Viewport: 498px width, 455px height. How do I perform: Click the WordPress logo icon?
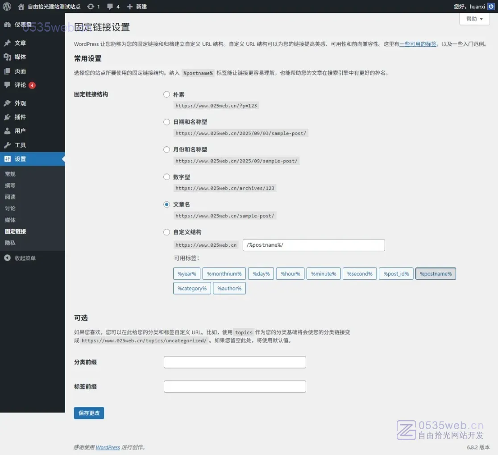coord(7,7)
